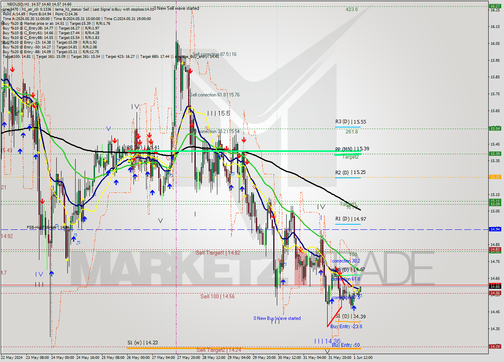
Task: Select 'Sell correction 61.8 | 15.76' label
Action: [215, 95]
